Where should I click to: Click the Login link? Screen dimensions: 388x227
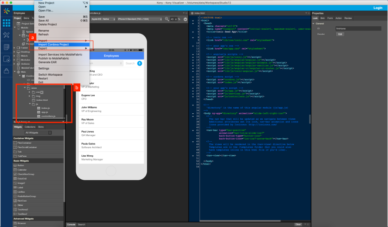378,8
